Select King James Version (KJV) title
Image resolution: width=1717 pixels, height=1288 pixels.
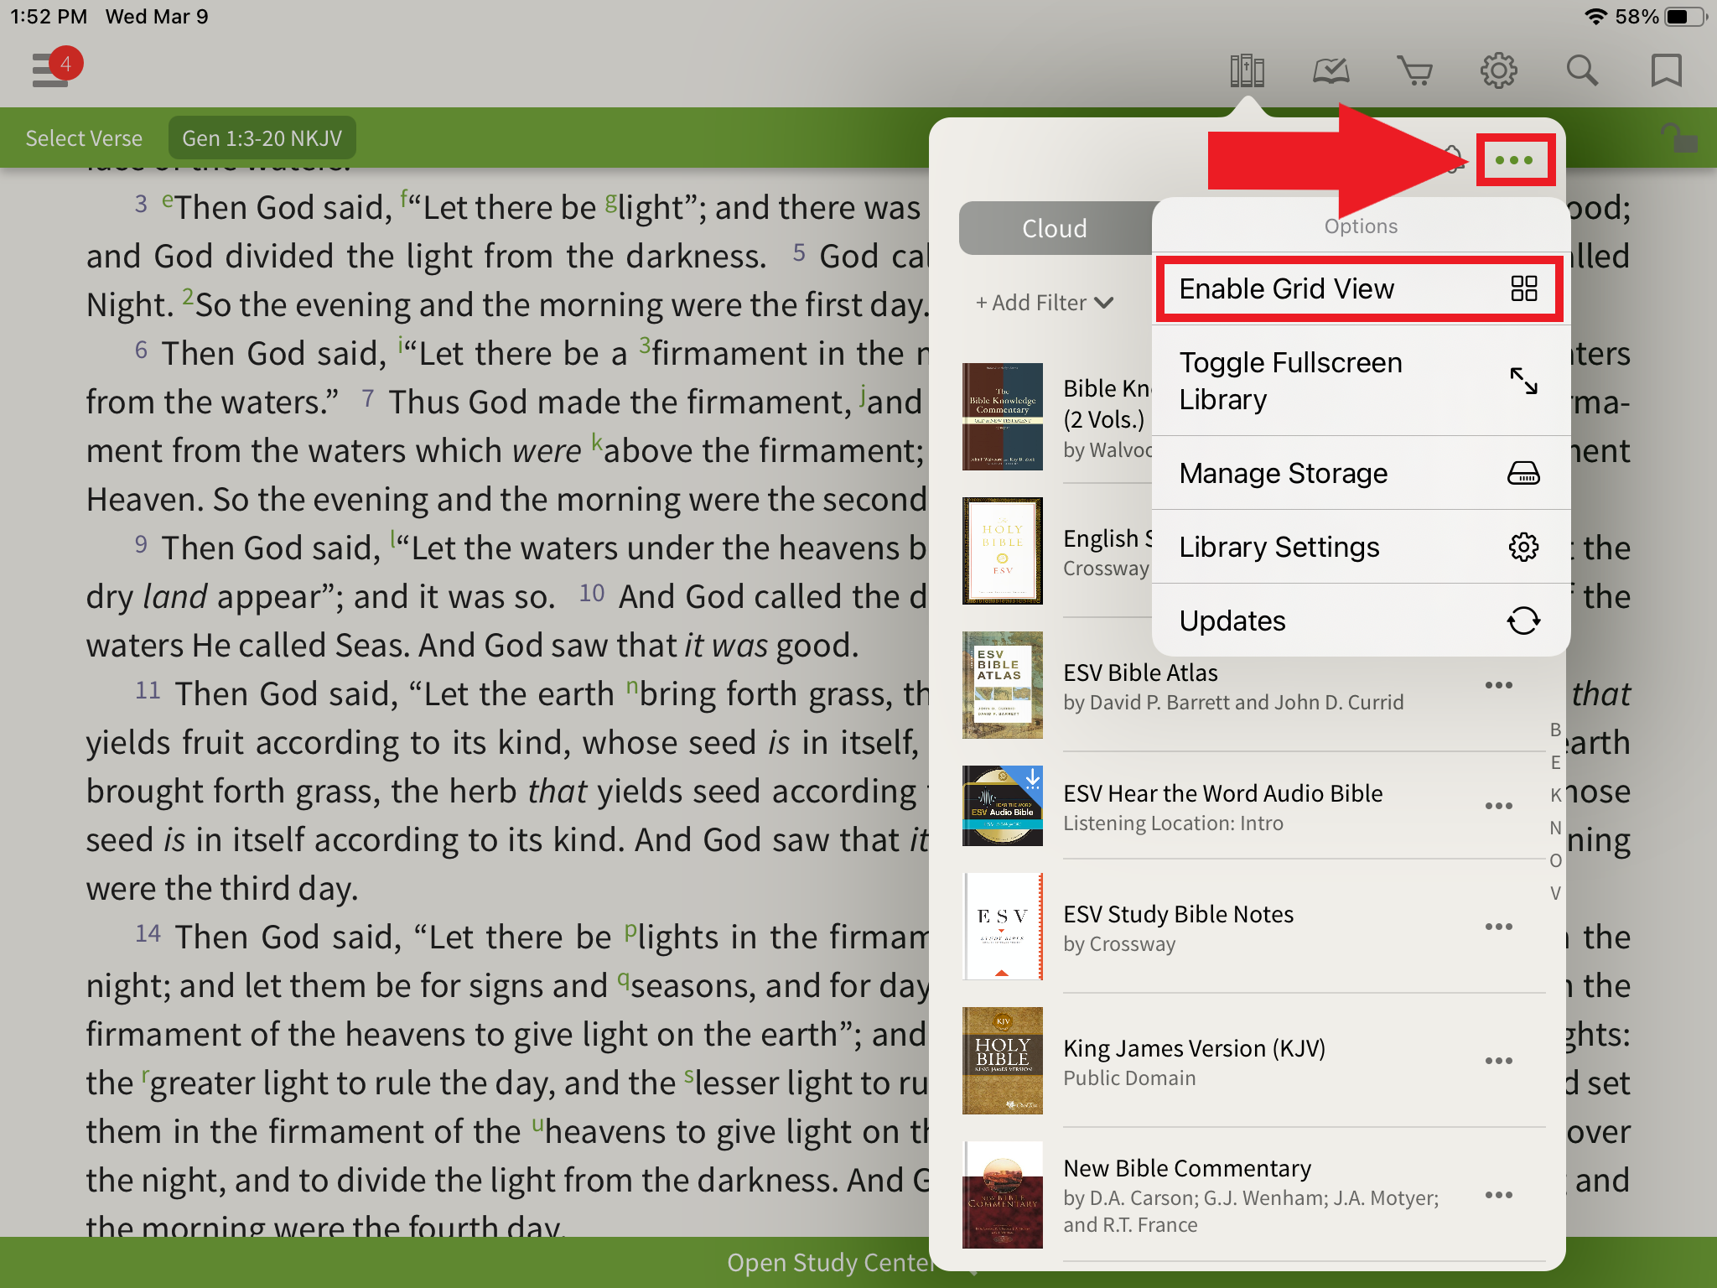[1194, 1048]
